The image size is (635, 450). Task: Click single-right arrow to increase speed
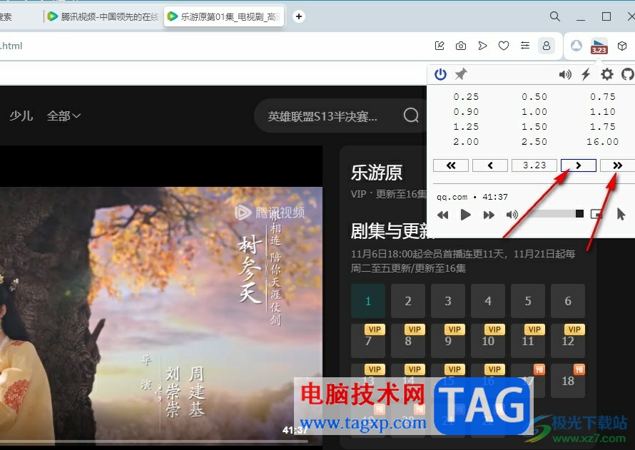tap(579, 165)
